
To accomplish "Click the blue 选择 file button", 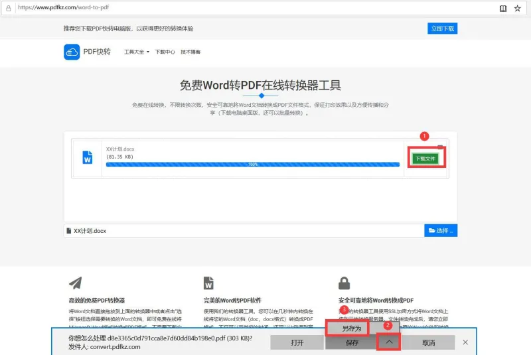I will click(441, 230).
